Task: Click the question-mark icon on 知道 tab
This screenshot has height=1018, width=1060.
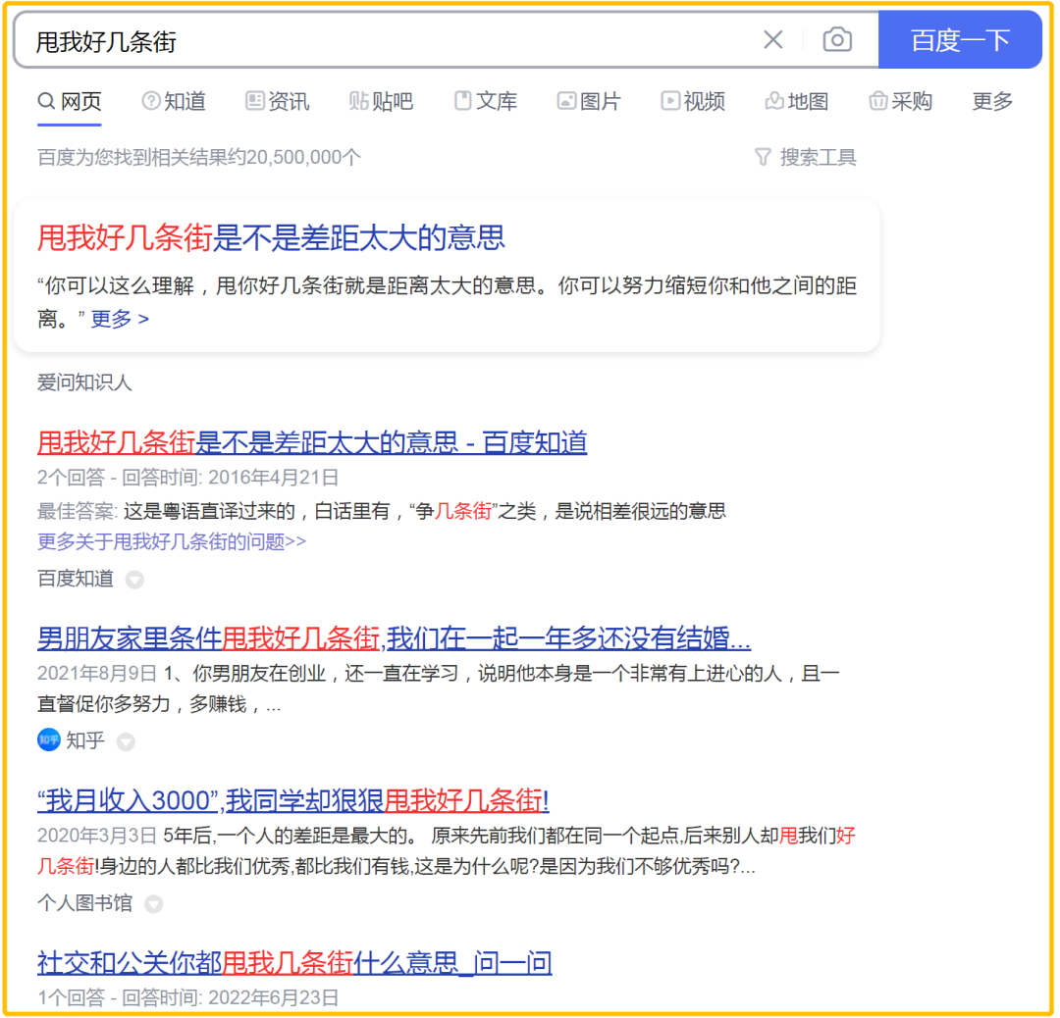Action: [151, 102]
